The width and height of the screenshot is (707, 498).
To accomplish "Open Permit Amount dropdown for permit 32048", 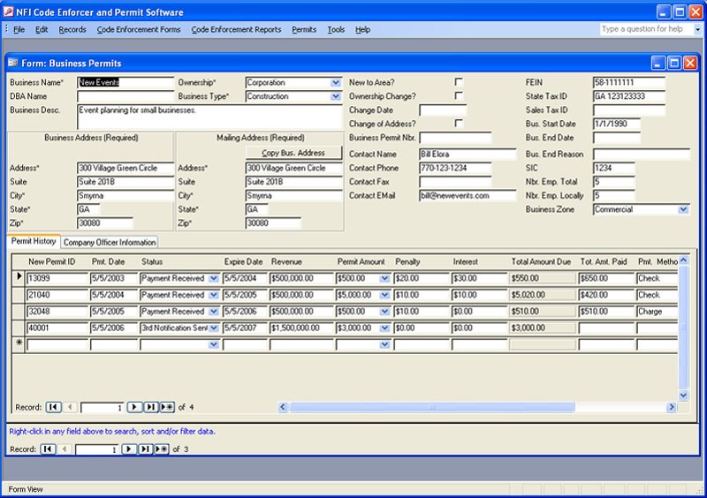I will 384,312.
